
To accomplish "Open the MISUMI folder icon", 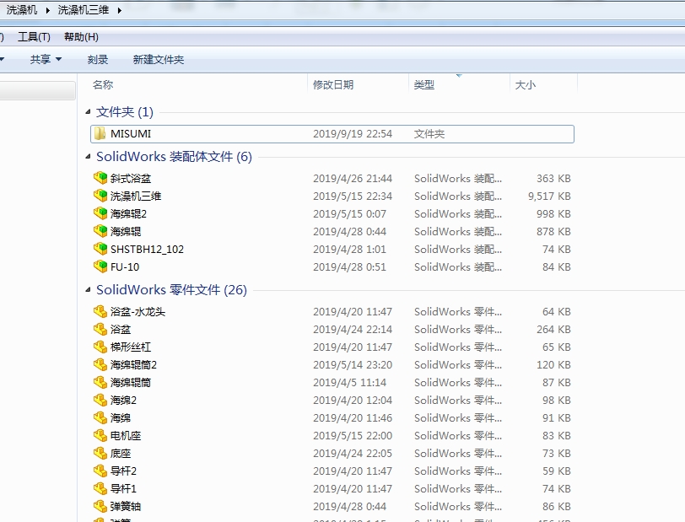I will click(x=100, y=134).
